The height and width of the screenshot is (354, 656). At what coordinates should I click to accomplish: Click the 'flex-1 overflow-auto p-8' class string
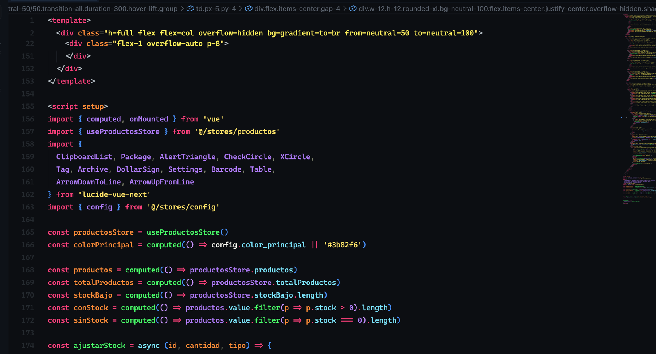[x=168, y=44]
